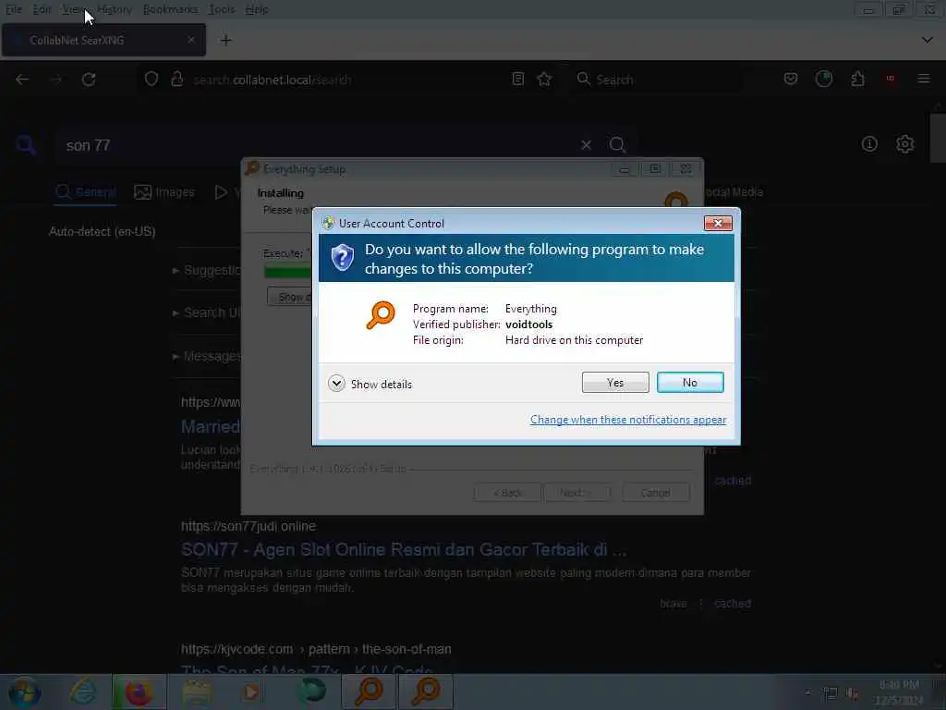946x710 pixels.
Task: Expand the Search URL section triangle
Action: (x=176, y=312)
